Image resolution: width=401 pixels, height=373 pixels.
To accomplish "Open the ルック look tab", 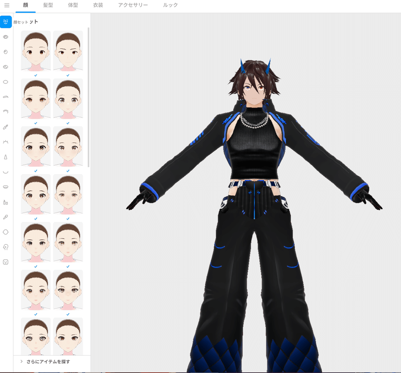I will coord(170,5).
